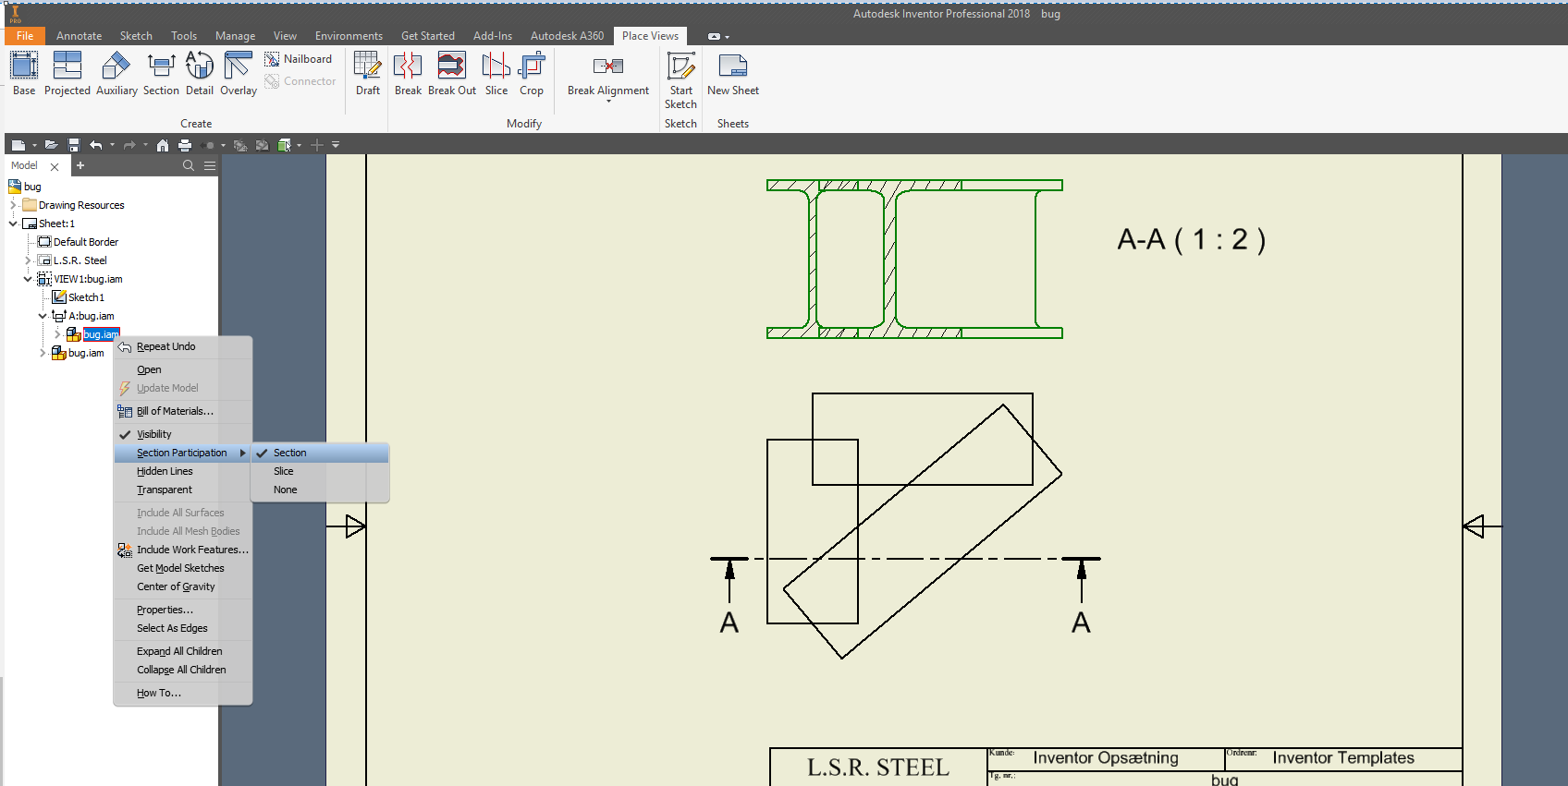
Task: Select None in Section Participation submenu
Action: 320,490
